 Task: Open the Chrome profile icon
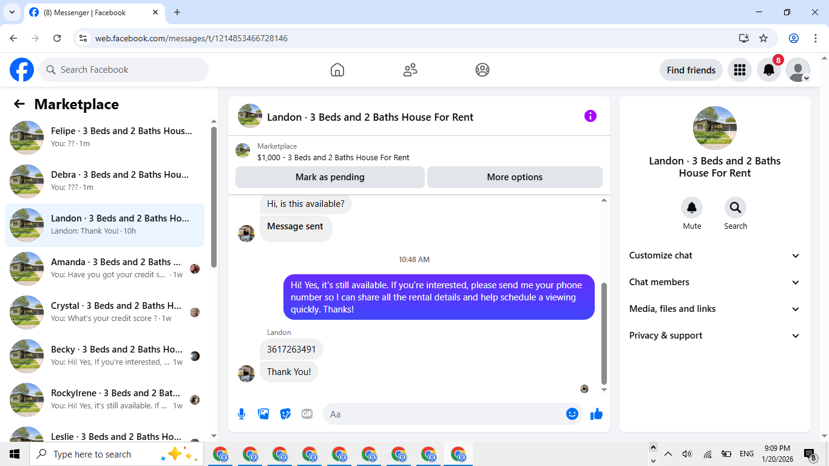[x=794, y=38]
